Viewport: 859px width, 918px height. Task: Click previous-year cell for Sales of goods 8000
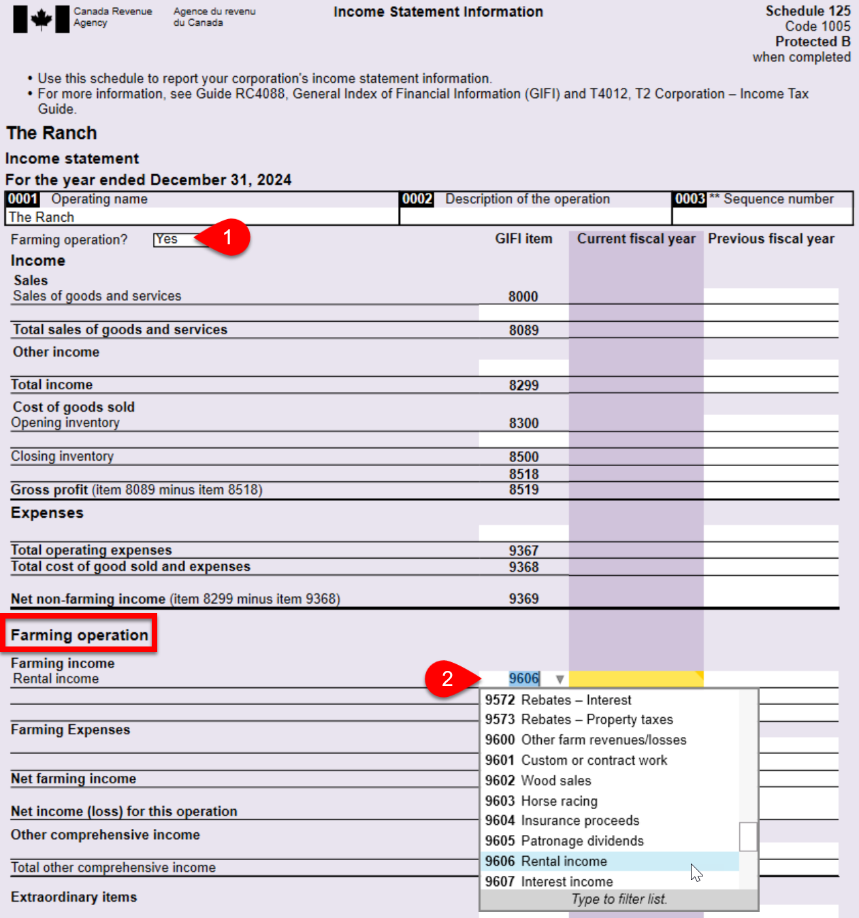[x=771, y=296]
